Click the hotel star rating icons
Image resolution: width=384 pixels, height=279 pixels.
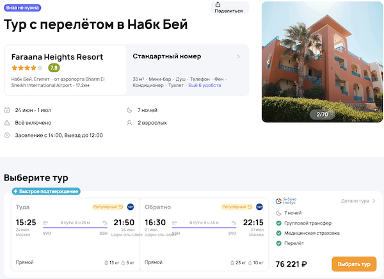(27, 68)
